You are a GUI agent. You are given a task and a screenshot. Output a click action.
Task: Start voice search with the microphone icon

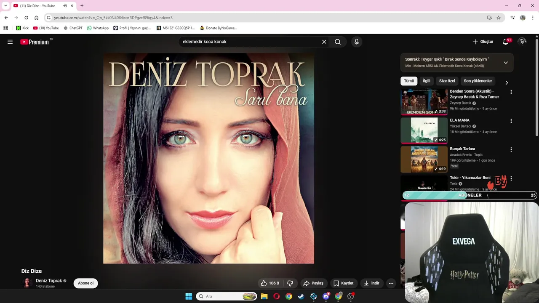click(357, 42)
